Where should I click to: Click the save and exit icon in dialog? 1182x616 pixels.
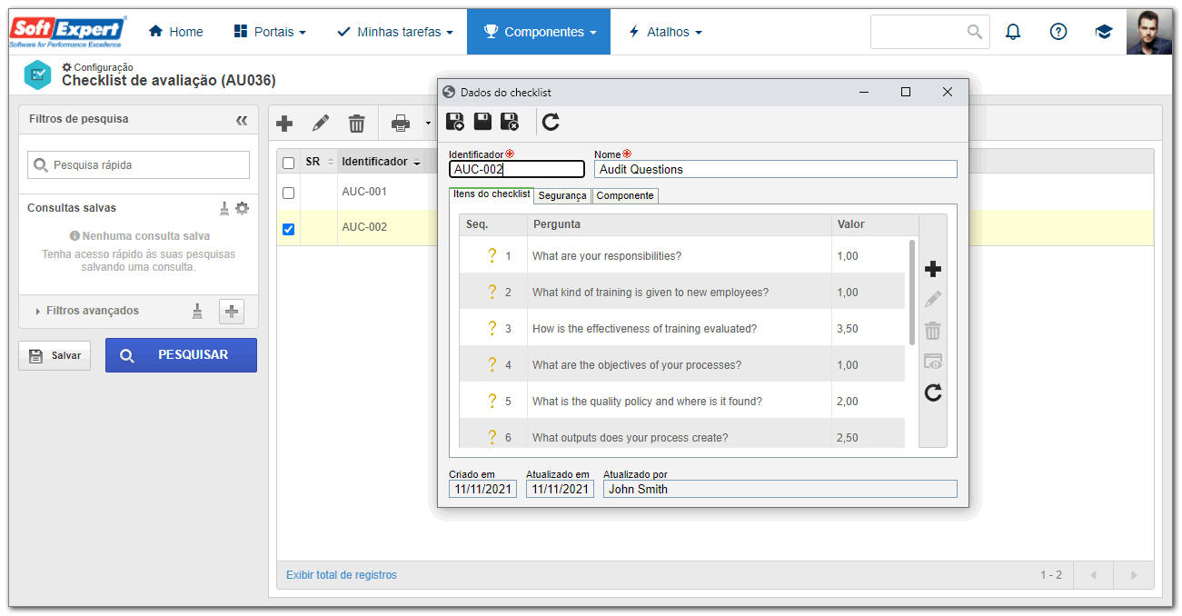[510, 122]
